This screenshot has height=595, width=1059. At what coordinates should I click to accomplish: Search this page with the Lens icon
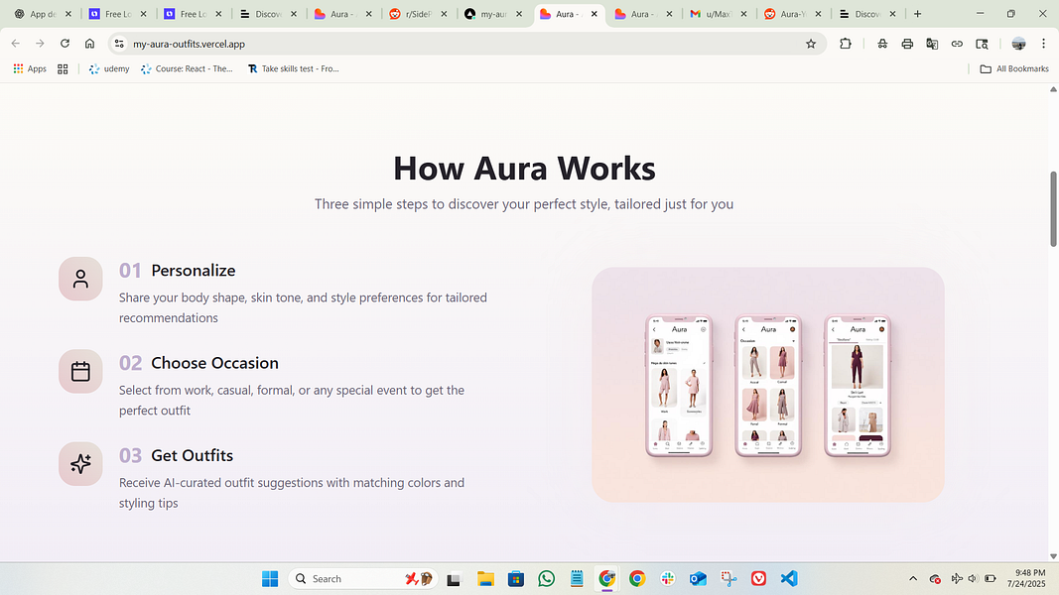click(982, 44)
